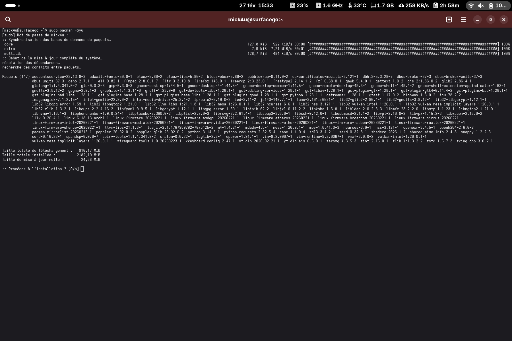Click the 258 KB/s network speed indicator
The height and width of the screenshot is (341, 512).
click(x=414, y=5)
